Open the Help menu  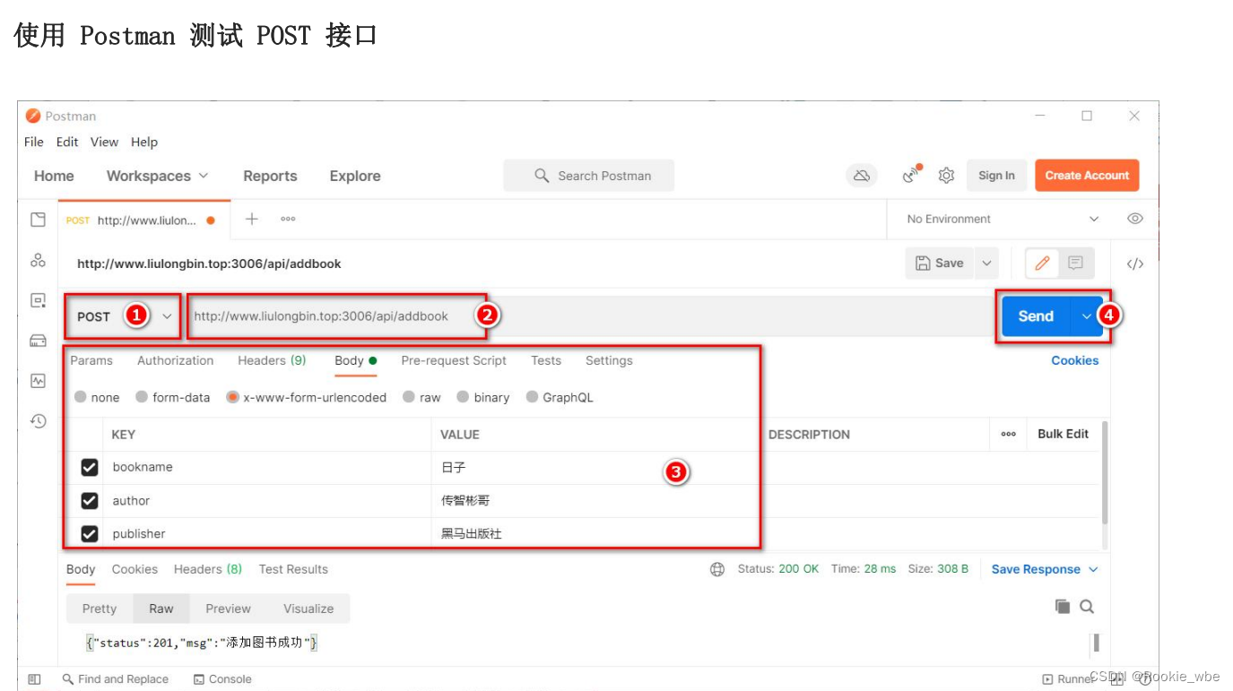click(144, 142)
